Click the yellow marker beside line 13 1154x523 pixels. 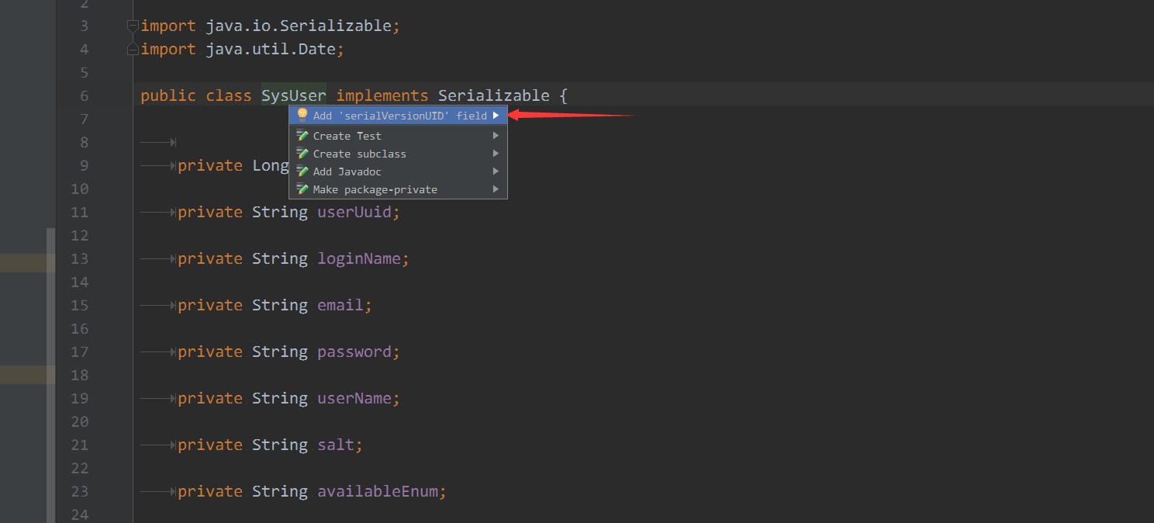[x=27, y=263]
